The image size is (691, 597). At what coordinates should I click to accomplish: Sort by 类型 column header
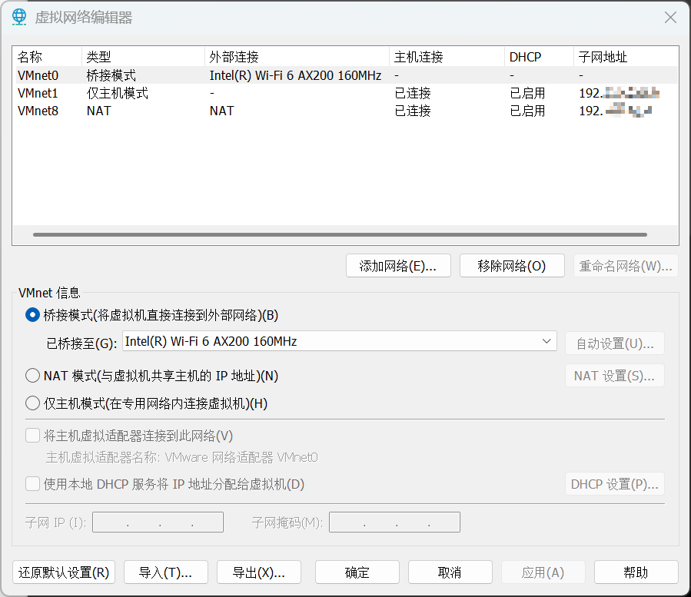click(98, 57)
